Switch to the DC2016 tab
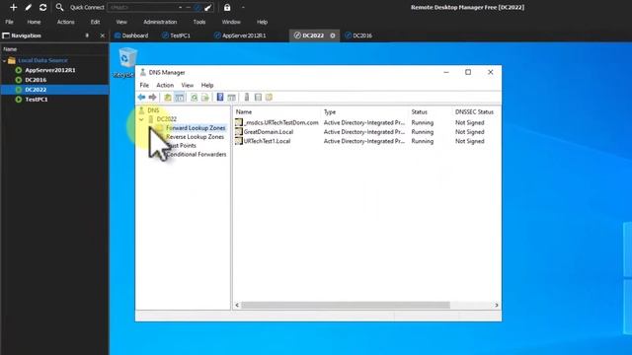The width and height of the screenshot is (632, 355). click(x=358, y=35)
